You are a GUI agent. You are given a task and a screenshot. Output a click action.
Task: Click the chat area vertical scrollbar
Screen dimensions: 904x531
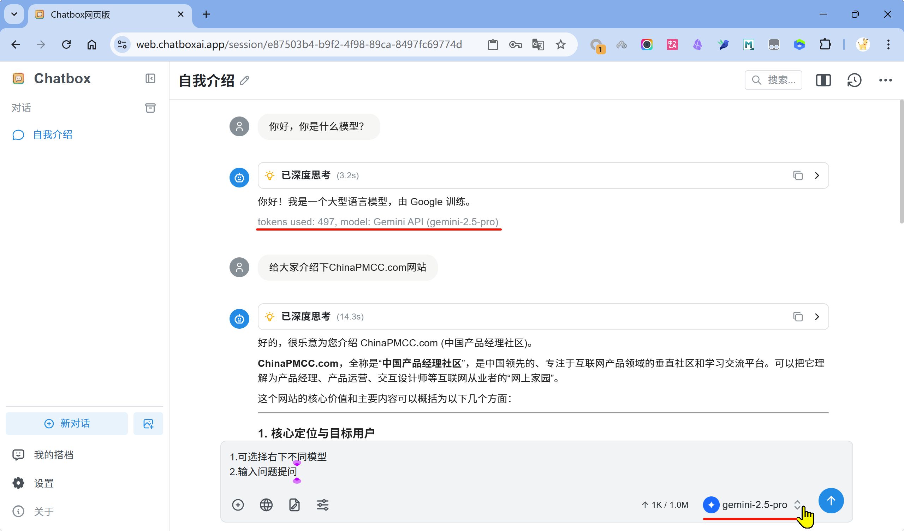[x=901, y=161]
